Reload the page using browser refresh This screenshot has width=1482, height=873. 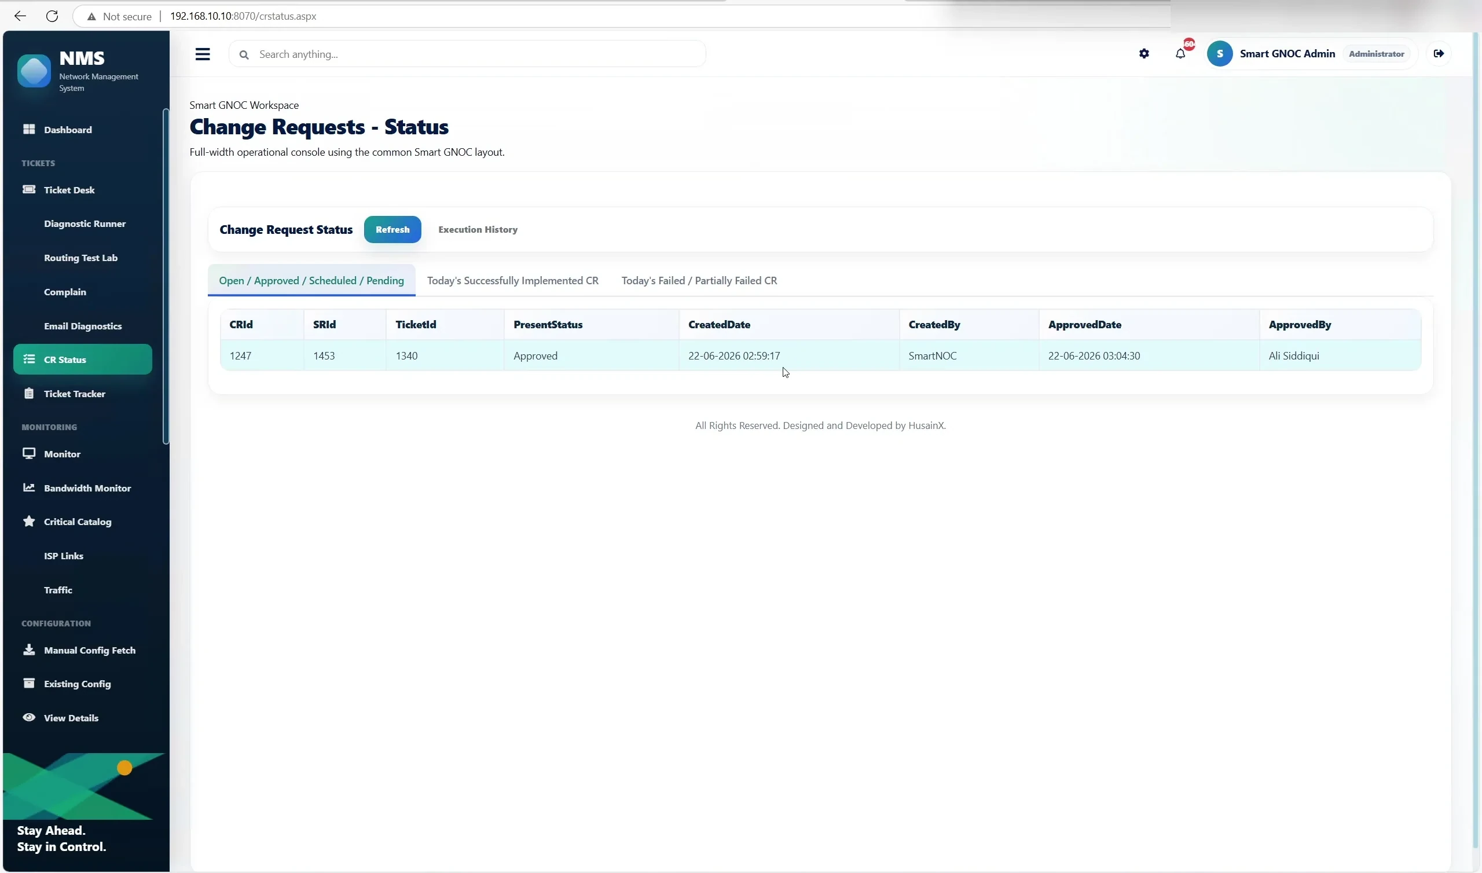pyautogui.click(x=52, y=16)
